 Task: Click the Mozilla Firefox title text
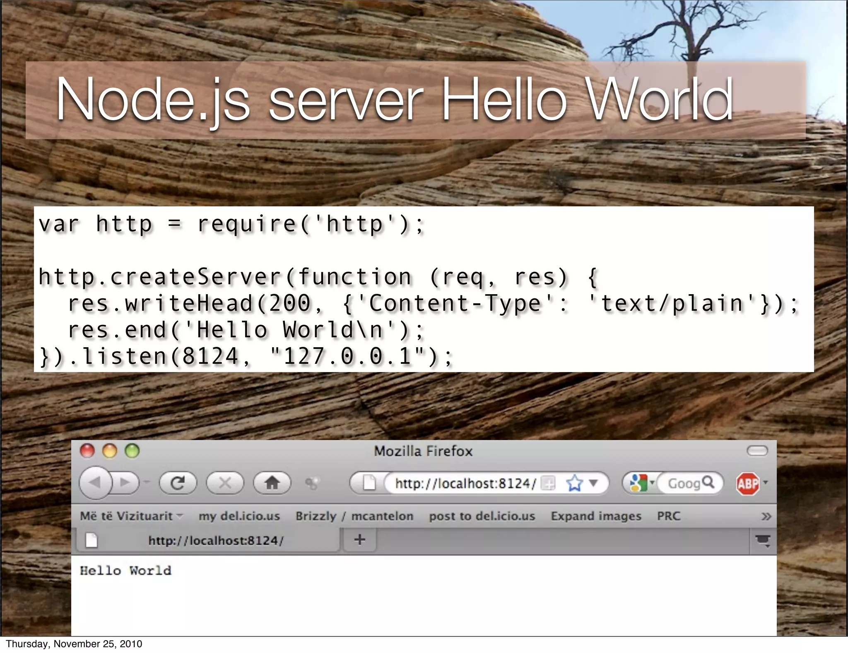point(423,451)
